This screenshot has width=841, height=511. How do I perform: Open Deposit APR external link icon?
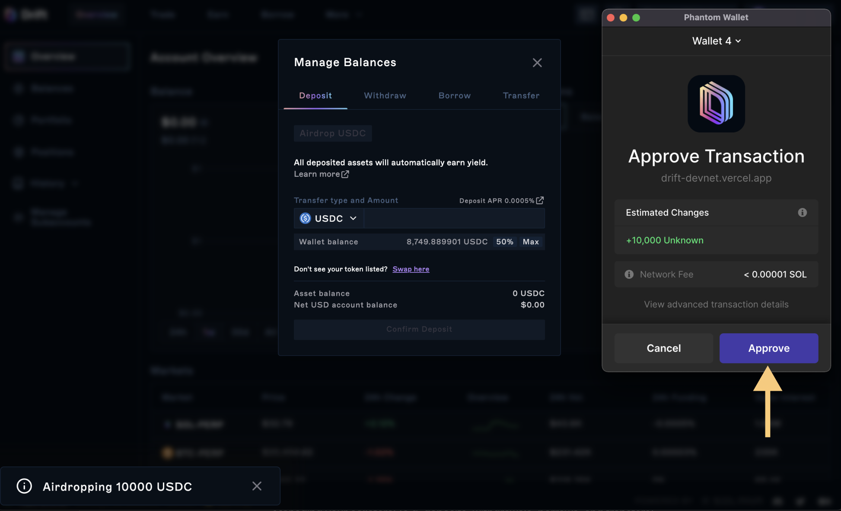(540, 200)
